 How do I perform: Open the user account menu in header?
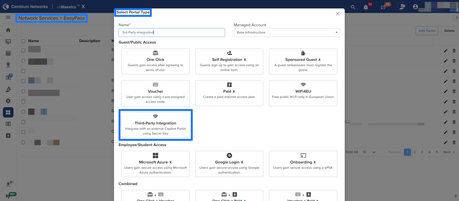(x=415, y=7)
